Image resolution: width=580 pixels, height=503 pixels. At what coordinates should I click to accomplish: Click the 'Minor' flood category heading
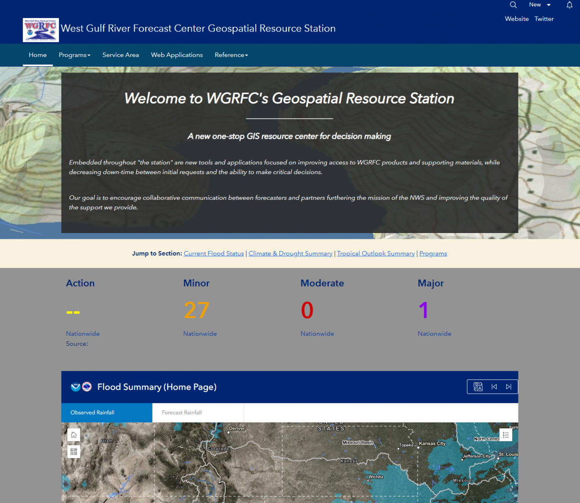(x=196, y=283)
